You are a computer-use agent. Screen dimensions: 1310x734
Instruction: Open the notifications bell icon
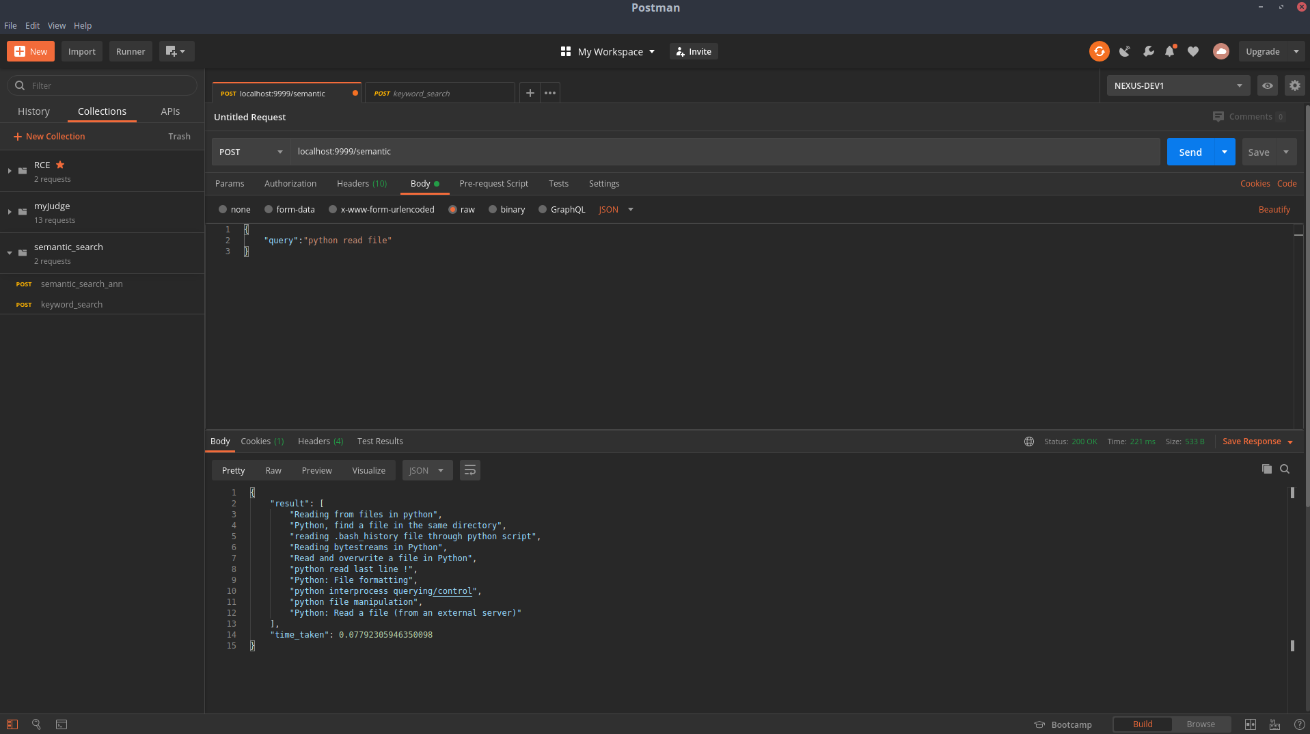[x=1170, y=51]
